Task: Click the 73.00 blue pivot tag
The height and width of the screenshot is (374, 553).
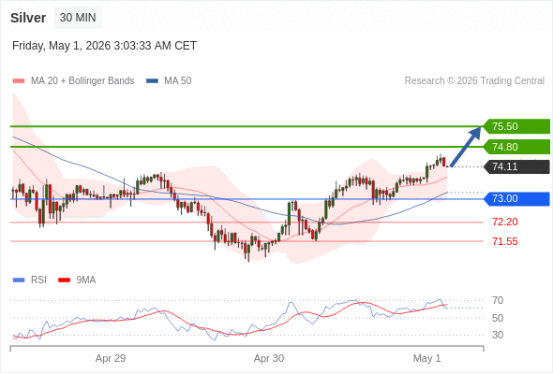Action: coord(516,199)
